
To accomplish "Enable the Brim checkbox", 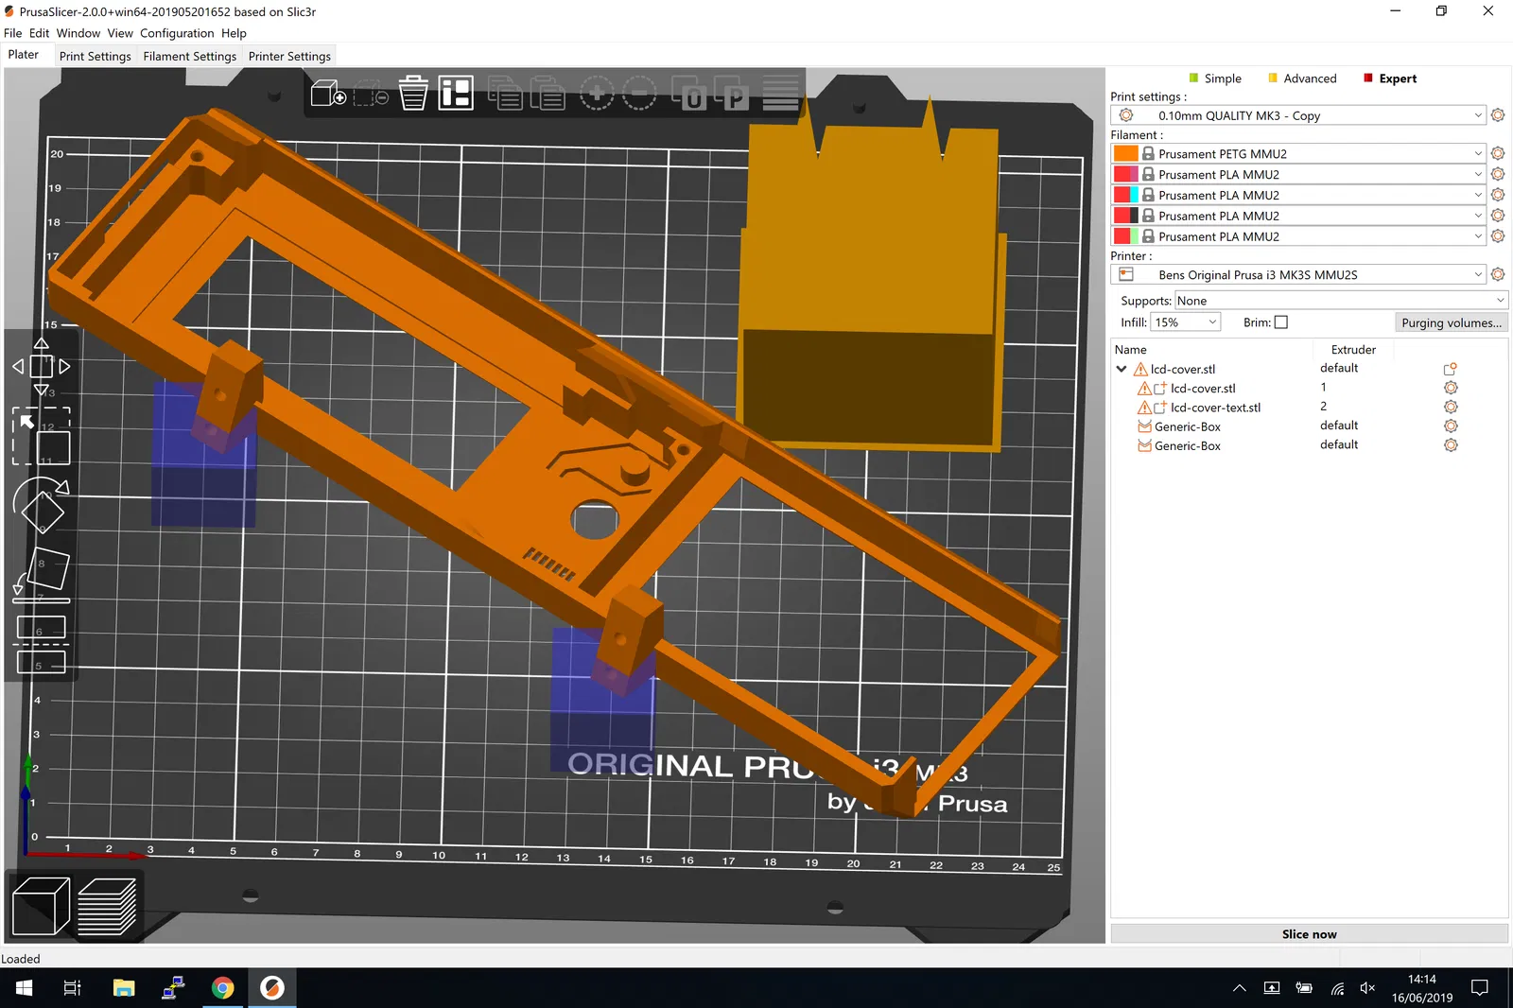I will [x=1281, y=322].
